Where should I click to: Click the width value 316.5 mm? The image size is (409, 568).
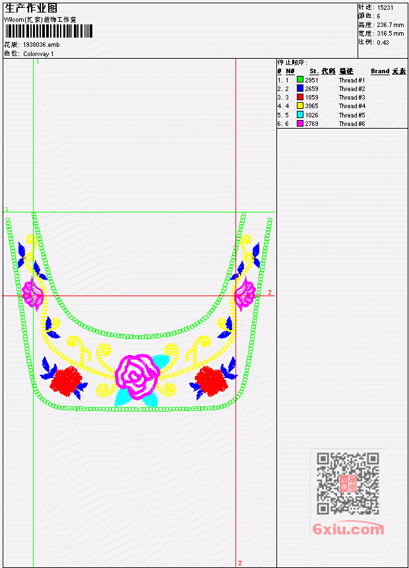coord(390,34)
